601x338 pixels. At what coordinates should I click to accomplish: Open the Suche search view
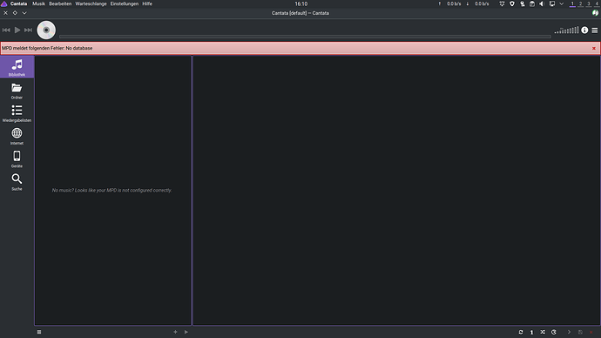17,182
